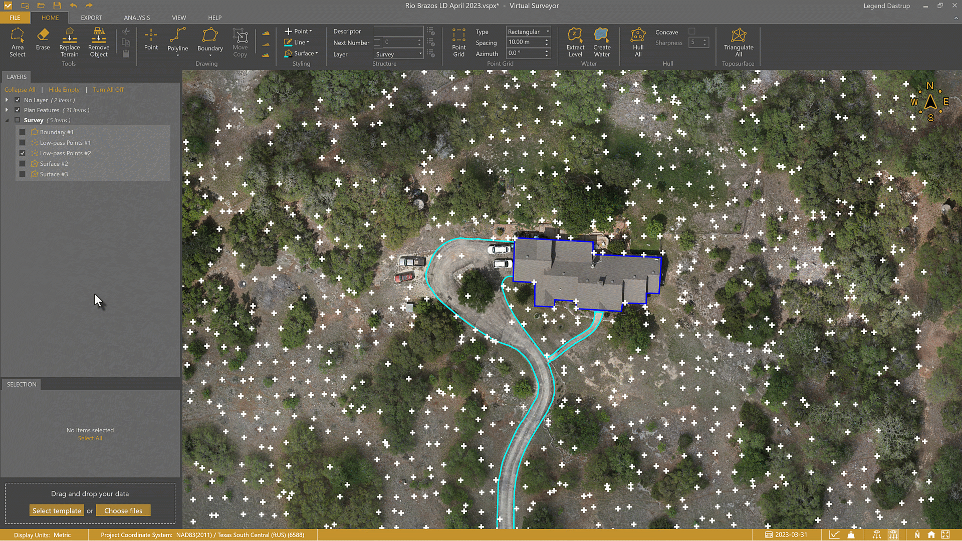This screenshot has width=962, height=541.
Task: Open the Type Rectangular dropdown
Action: (528, 32)
